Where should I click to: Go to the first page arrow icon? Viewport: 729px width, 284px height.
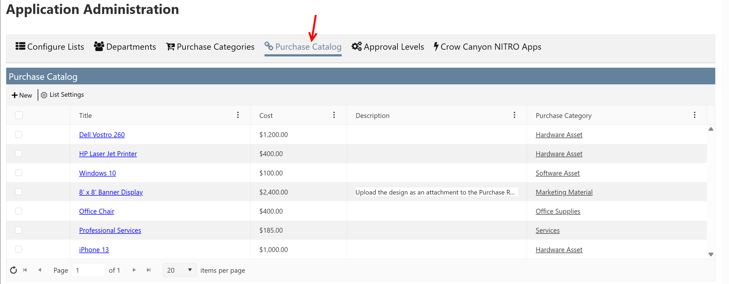tap(25, 270)
